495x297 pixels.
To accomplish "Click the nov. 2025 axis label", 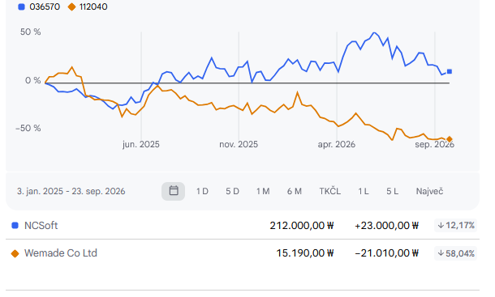I will pos(239,144).
